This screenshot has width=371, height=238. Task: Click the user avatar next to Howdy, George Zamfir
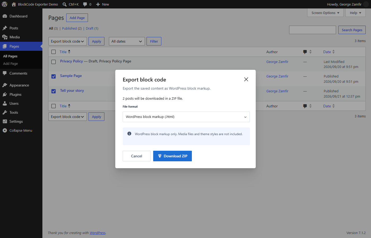tap(366, 4)
